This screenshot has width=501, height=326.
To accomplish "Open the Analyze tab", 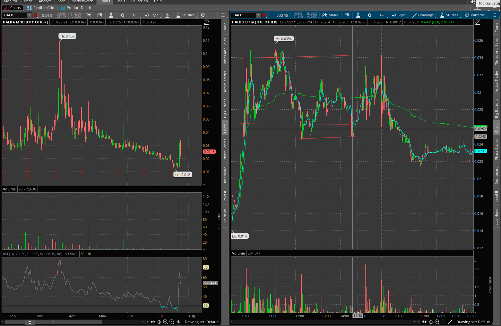I will click(45, 2).
